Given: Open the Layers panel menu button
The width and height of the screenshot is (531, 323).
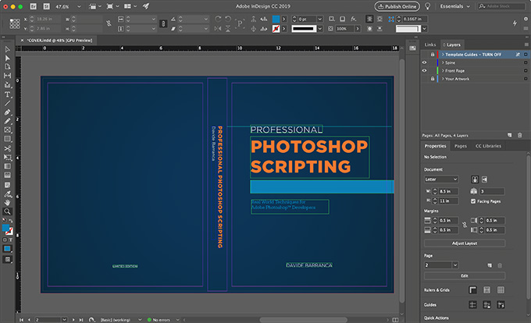Looking at the screenshot, I should 526,44.
